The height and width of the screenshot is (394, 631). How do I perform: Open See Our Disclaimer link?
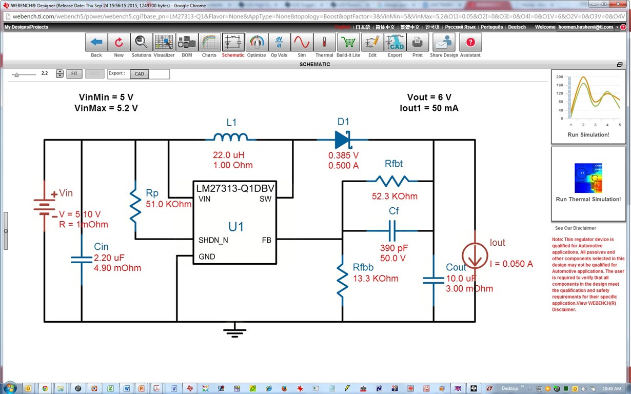click(576, 228)
